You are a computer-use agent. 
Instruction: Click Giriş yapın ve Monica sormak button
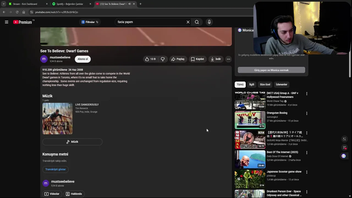pyautogui.click(x=271, y=70)
